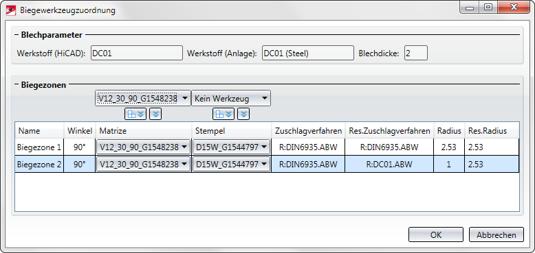The height and width of the screenshot is (253, 535).
Task: Click the HiCAD application icon in the title bar
Action: point(11,10)
